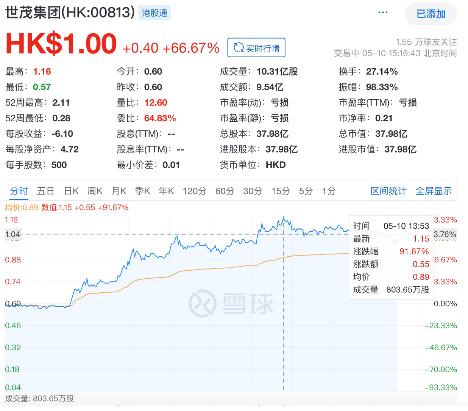
Task: Click the 委比 value 64.83%
Action: (160, 118)
